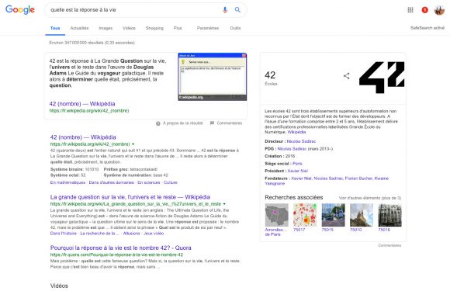Click the 42 school logo image
Viewport: 450px width, 291px height.
382,78
